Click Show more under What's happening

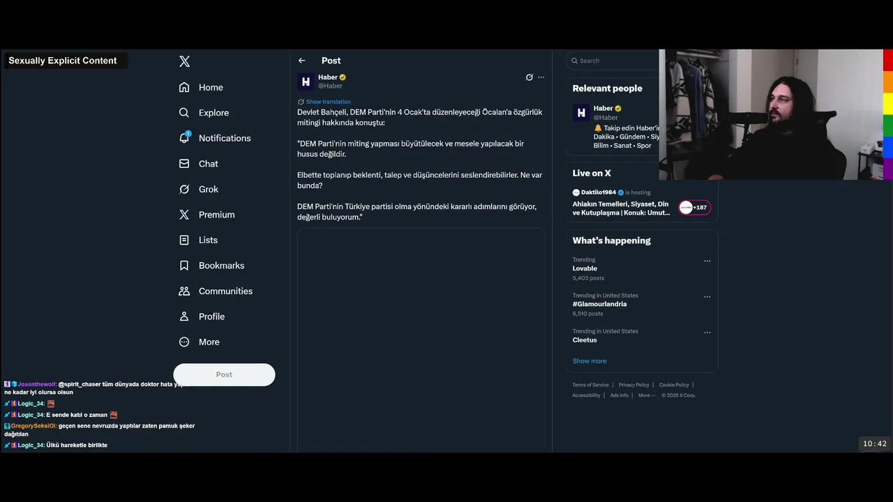click(x=590, y=361)
